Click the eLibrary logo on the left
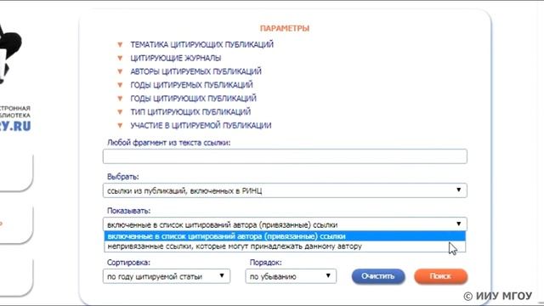 click(15, 78)
